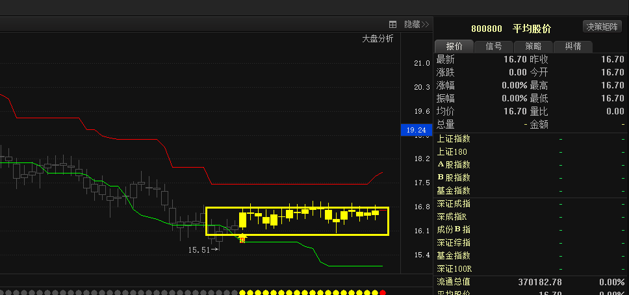Click the 20.3 price axis label
This screenshot has width=629, height=295.
[x=422, y=87]
